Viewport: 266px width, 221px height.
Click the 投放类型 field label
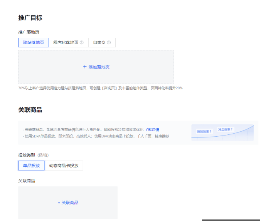click(27, 155)
